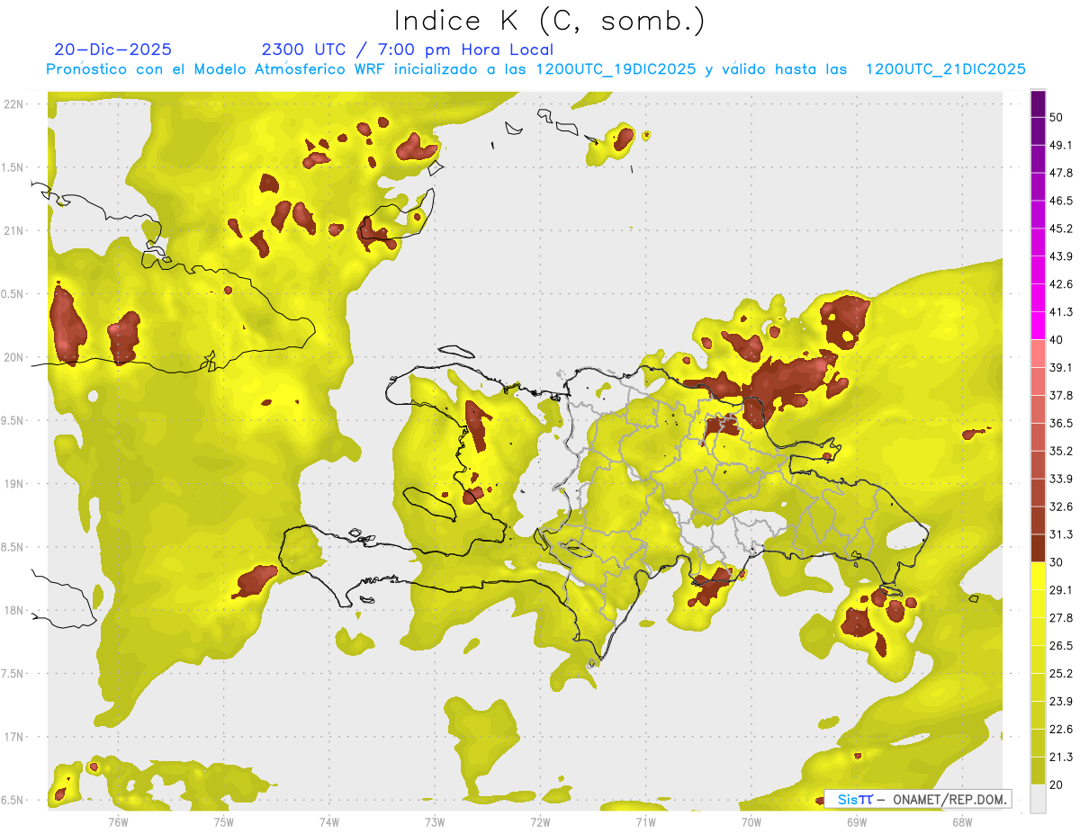Click the legend value "30"
This screenshot has height=834, width=1080.
1057,563
